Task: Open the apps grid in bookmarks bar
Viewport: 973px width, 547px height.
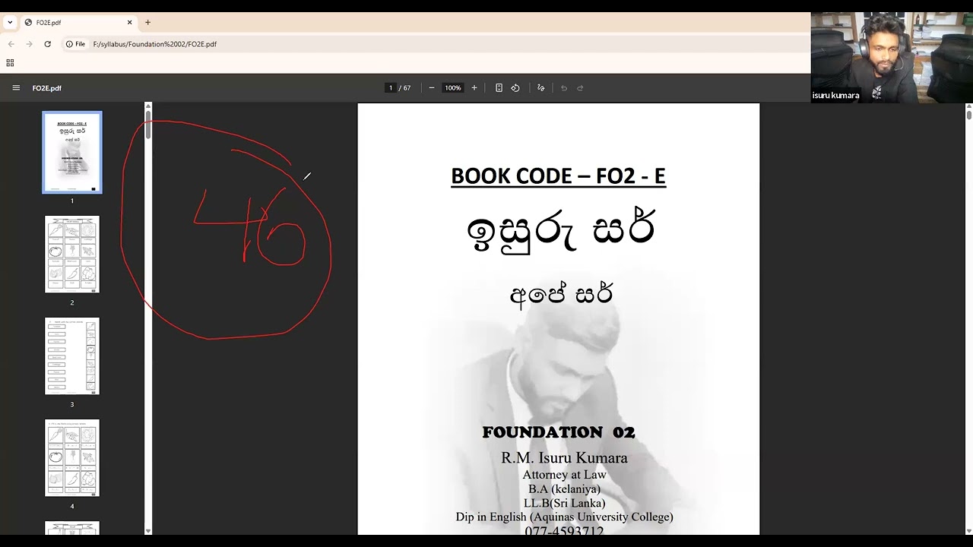Action: pyautogui.click(x=10, y=63)
